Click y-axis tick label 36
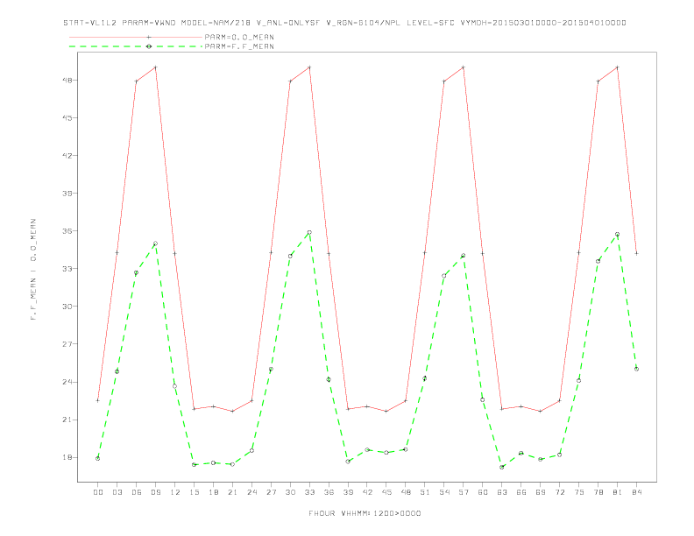The height and width of the screenshot is (536, 694). [x=68, y=231]
